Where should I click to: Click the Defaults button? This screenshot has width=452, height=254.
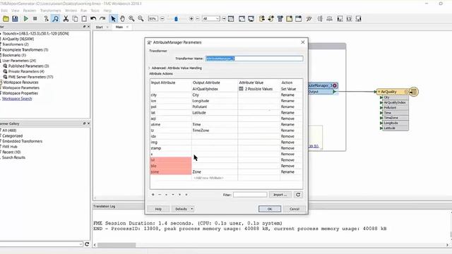(x=181, y=209)
